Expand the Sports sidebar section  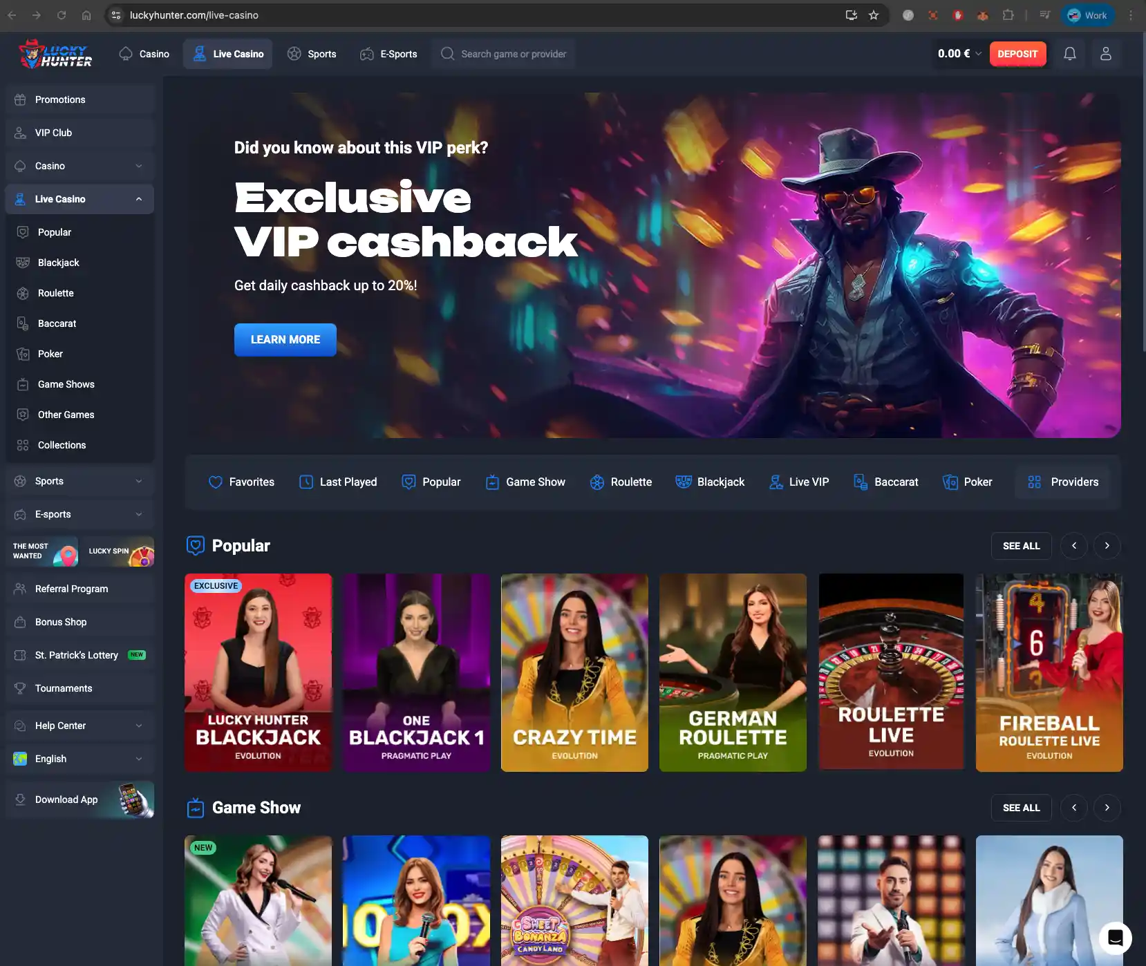pos(79,481)
